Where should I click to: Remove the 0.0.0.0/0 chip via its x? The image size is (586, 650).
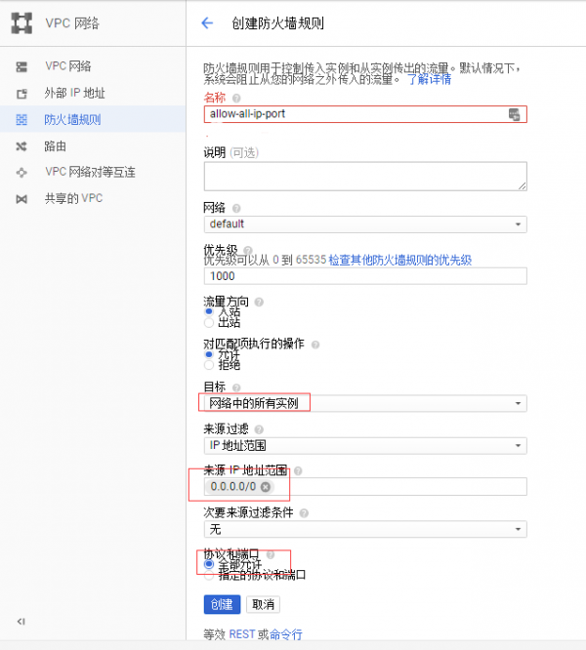pyautogui.click(x=266, y=487)
